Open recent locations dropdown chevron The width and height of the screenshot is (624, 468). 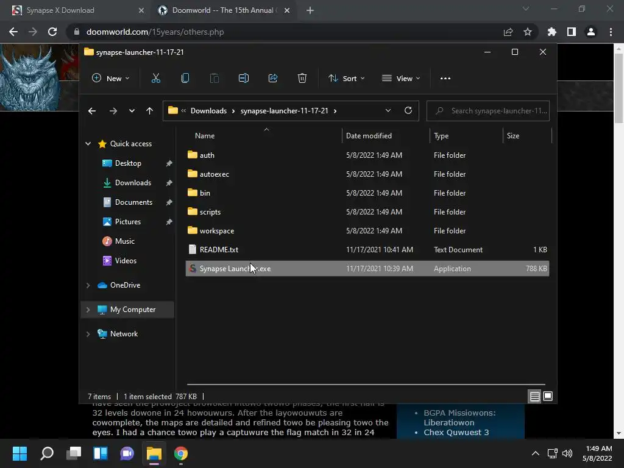pos(132,111)
